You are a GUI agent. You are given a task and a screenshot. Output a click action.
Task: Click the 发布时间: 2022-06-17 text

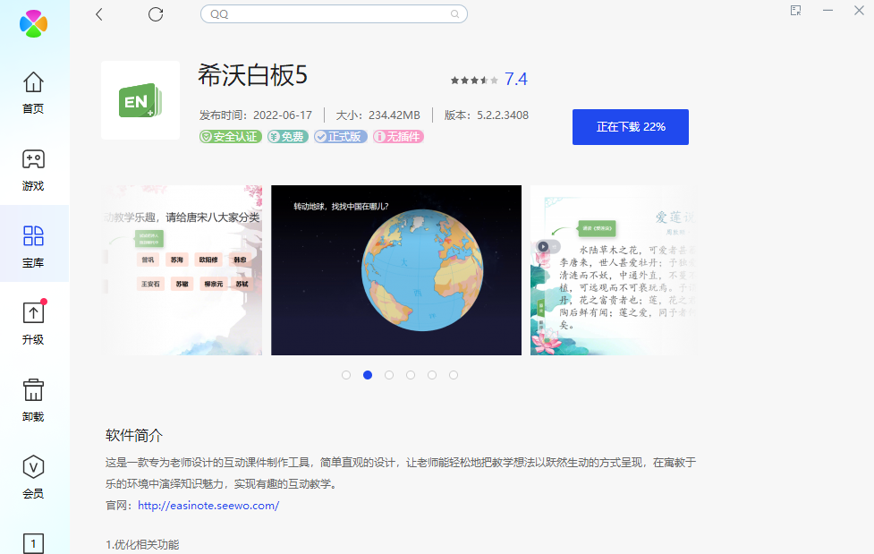pyautogui.click(x=256, y=115)
